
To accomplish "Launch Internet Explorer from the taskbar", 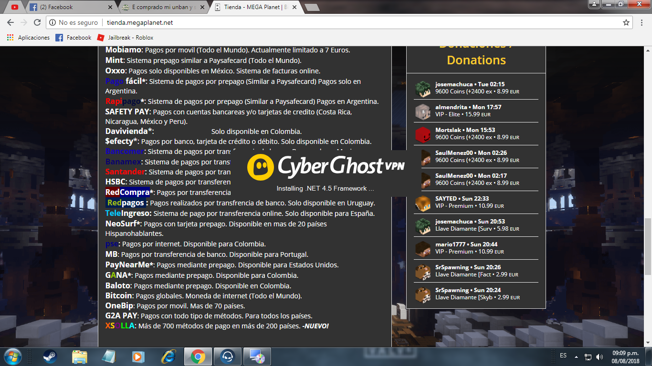I will coord(168,356).
